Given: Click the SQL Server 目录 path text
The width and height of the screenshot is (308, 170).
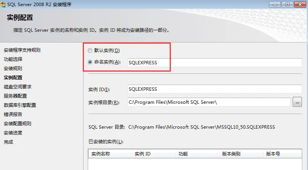Looking at the screenshot, I should tap(202, 127).
